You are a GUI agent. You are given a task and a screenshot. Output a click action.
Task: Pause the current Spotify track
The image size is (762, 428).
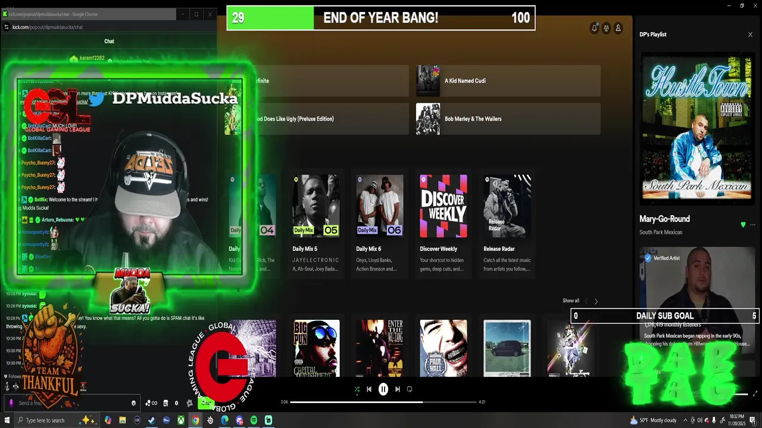(x=383, y=389)
